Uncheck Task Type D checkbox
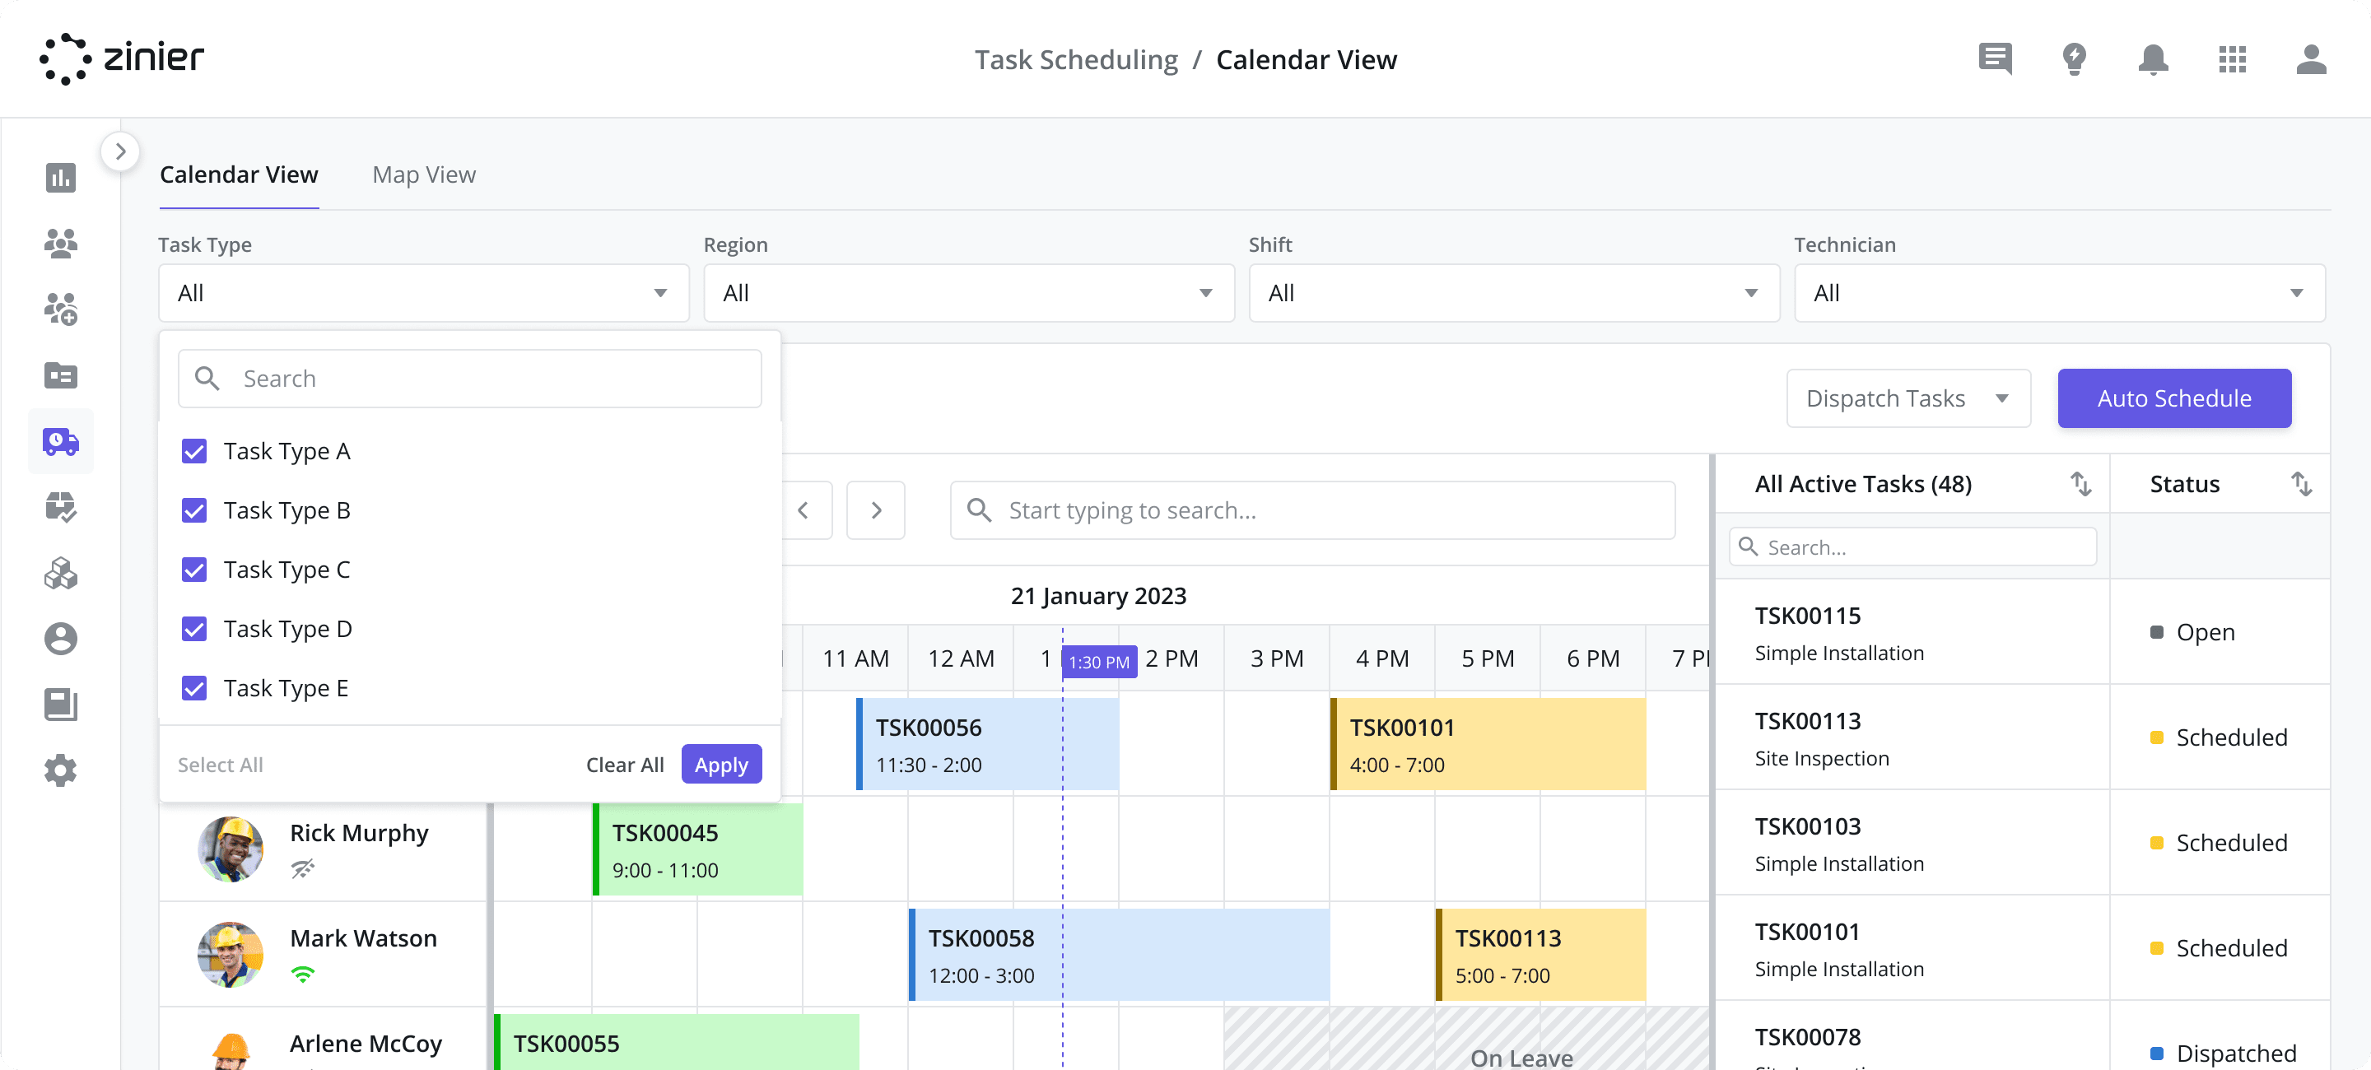This screenshot has width=2371, height=1070. pos(194,628)
